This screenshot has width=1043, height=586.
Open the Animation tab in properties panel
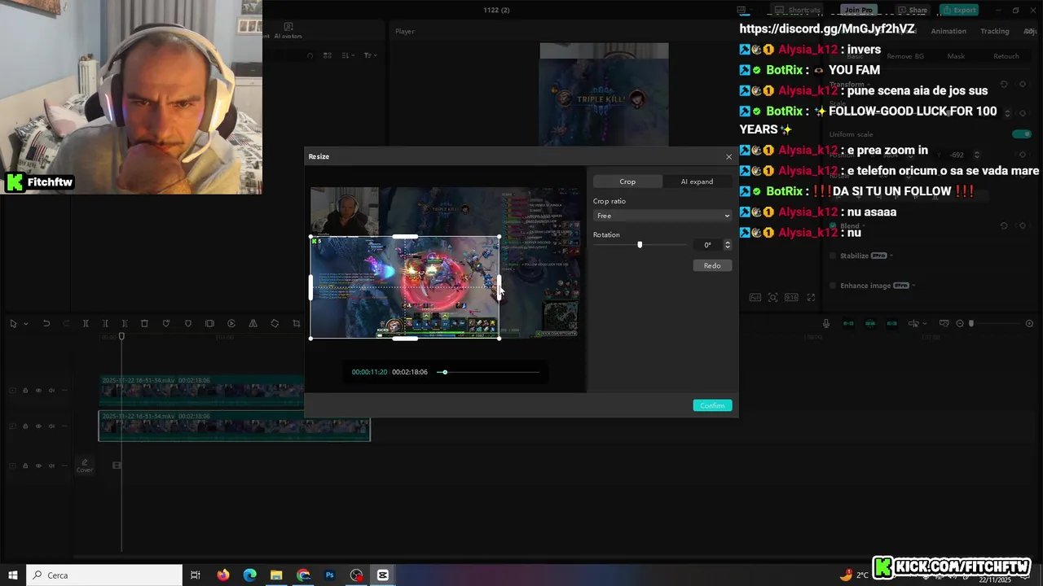click(948, 31)
